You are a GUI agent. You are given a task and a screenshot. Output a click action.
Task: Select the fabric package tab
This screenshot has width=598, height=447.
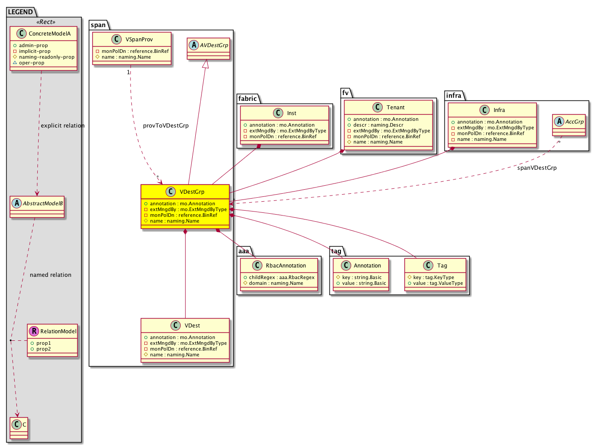(248, 99)
